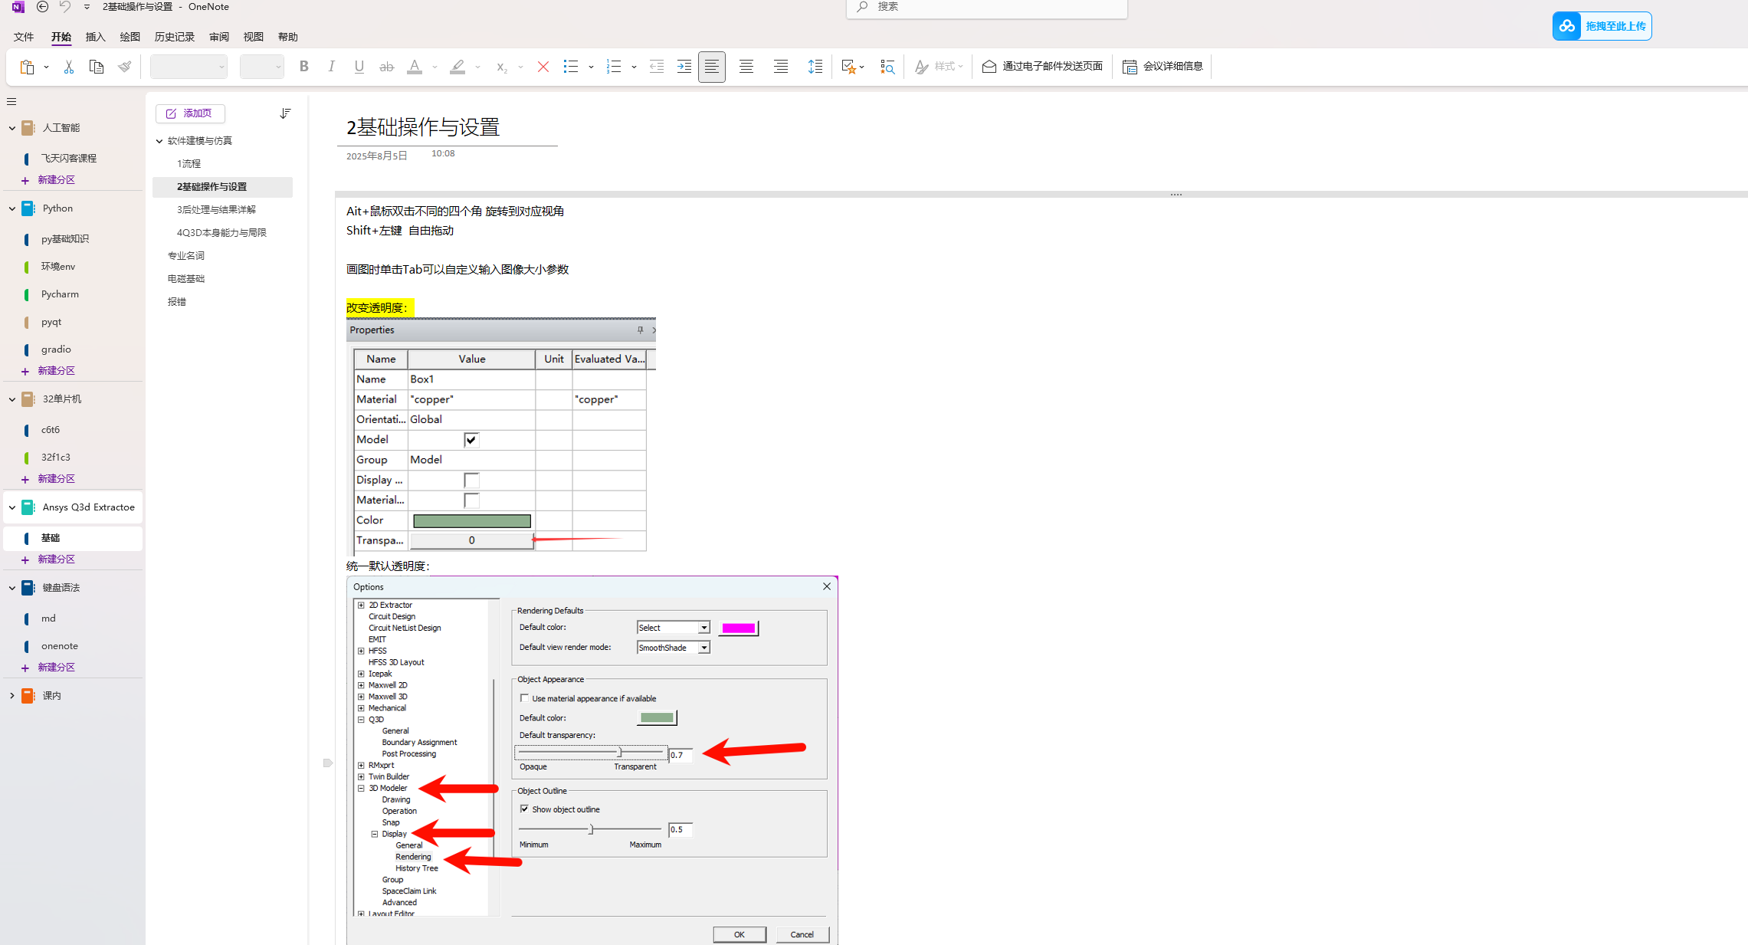Viewport: 1748px width, 945px height.
Task: Click the copy icon in toolbar
Action: click(97, 67)
